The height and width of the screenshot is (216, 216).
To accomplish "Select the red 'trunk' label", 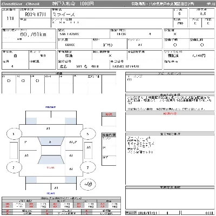I will [x=51, y=167].
